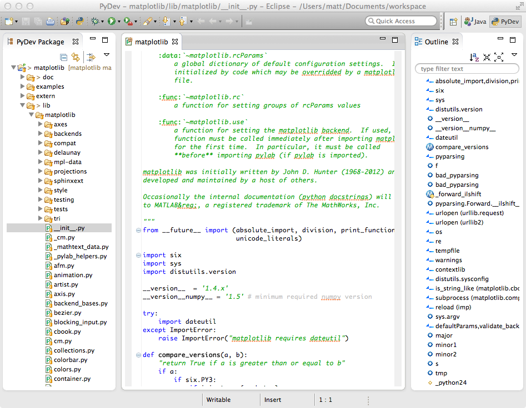Click the green Run button

pos(112,22)
